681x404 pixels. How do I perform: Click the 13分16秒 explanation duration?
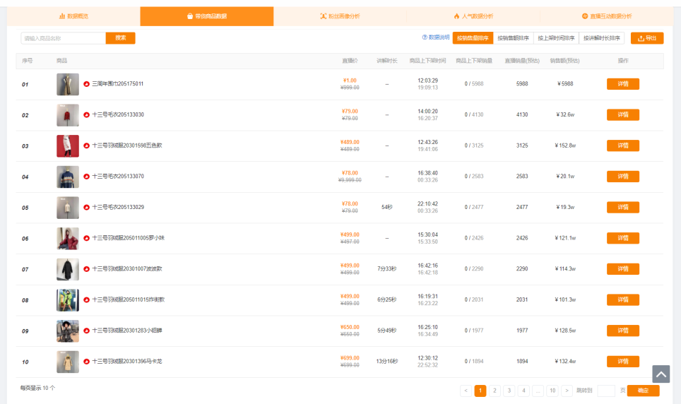[x=387, y=362]
